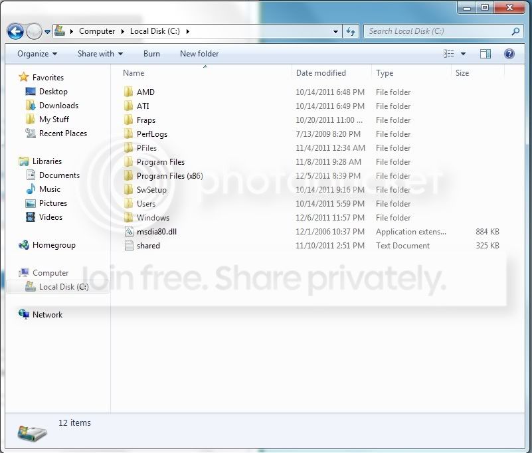Open the address bar previous locations dropdown

click(x=335, y=32)
